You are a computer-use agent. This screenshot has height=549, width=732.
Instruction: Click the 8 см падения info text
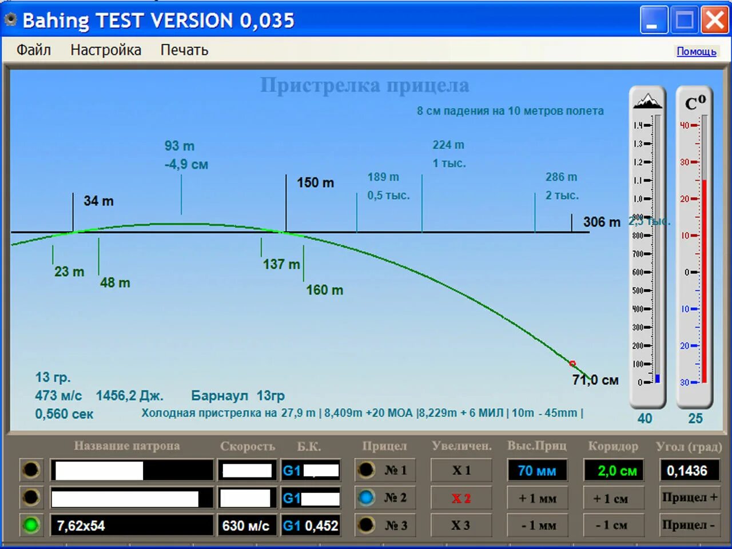point(510,111)
